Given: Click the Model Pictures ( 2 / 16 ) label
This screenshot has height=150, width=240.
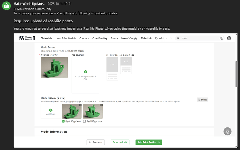Looking at the screenshot, I should click(53, 98).
